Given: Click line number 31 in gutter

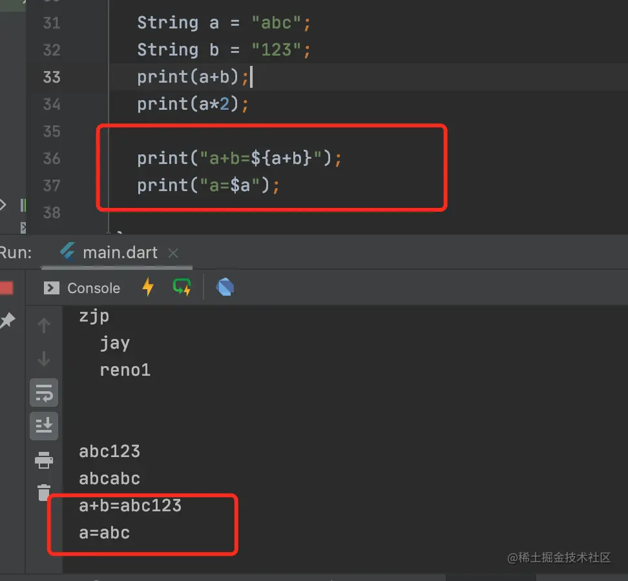Looking at the screenshot, I should (x=52, y=23).
